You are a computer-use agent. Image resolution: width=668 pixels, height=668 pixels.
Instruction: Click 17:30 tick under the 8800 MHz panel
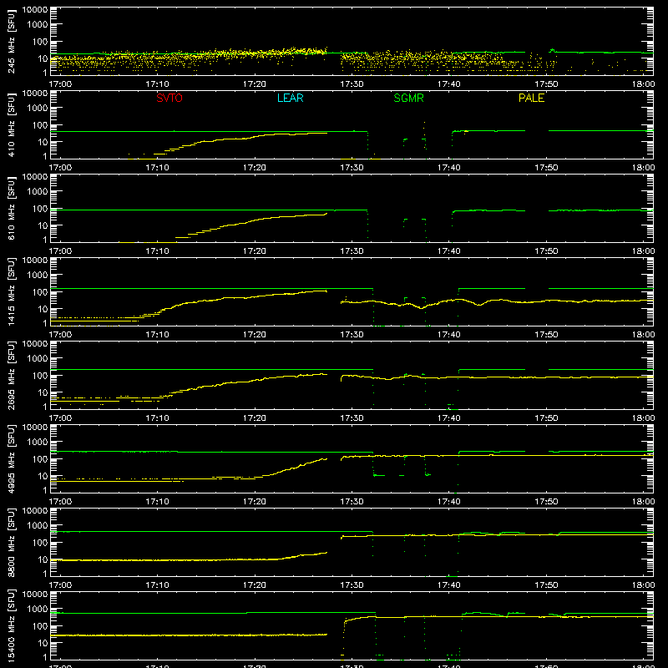pyautogui.click(x=352, y=585)
